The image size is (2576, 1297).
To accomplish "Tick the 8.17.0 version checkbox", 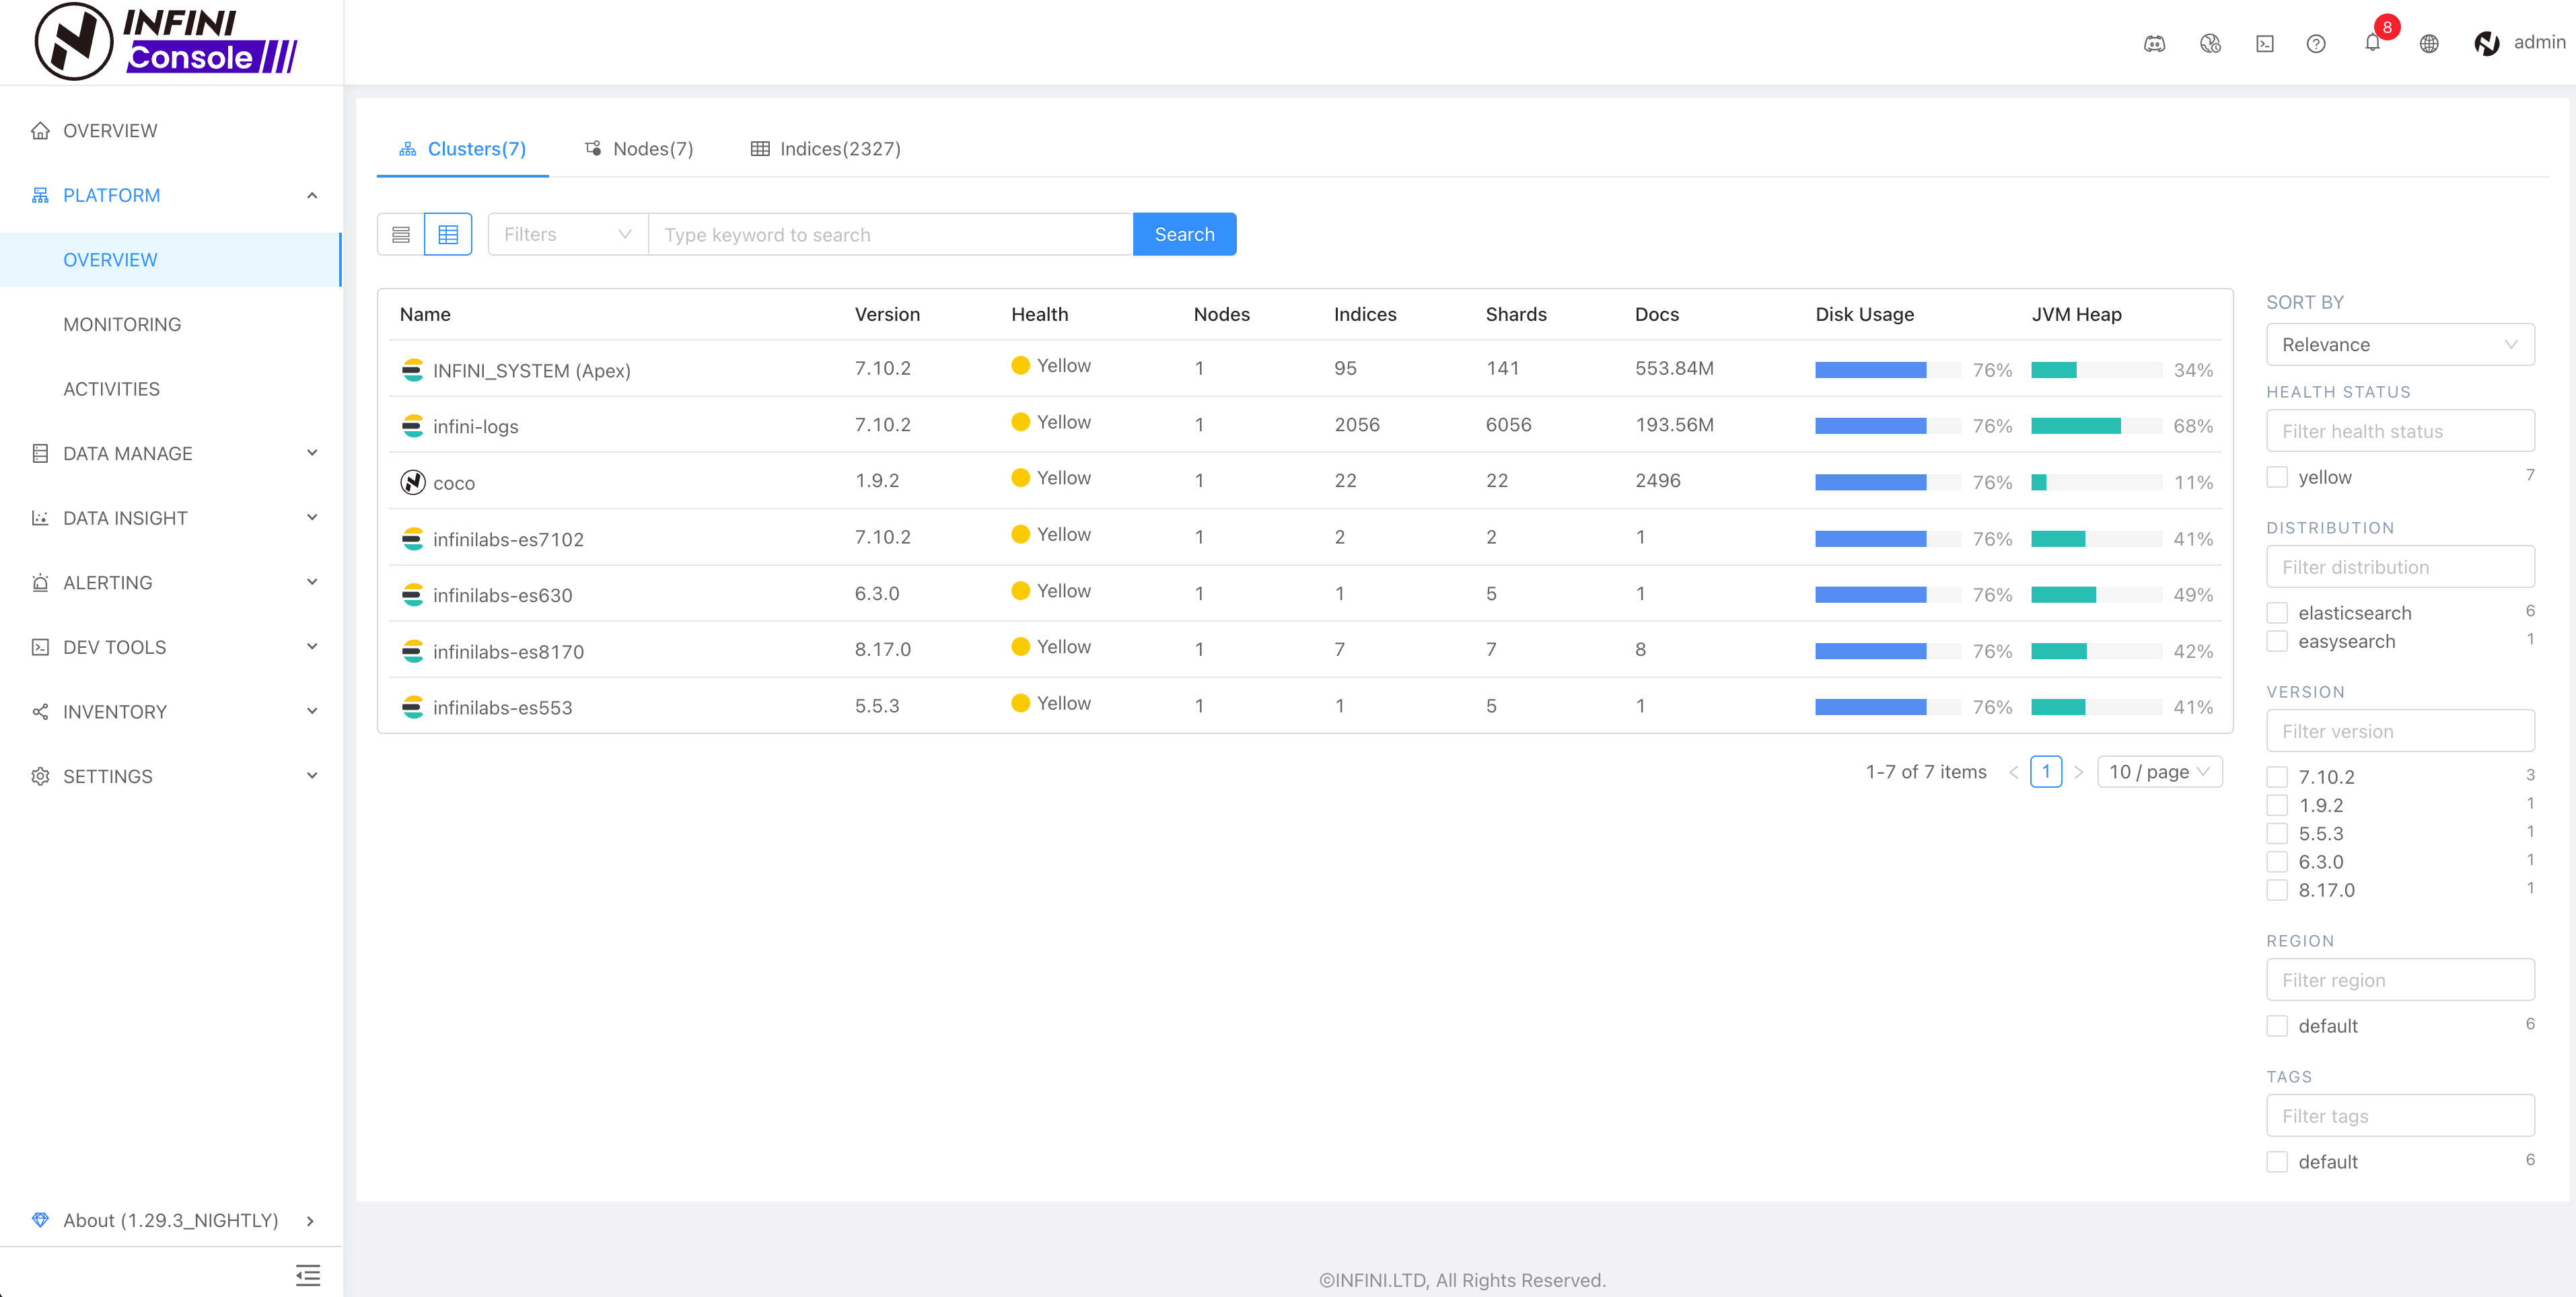I will [2277, 890].
